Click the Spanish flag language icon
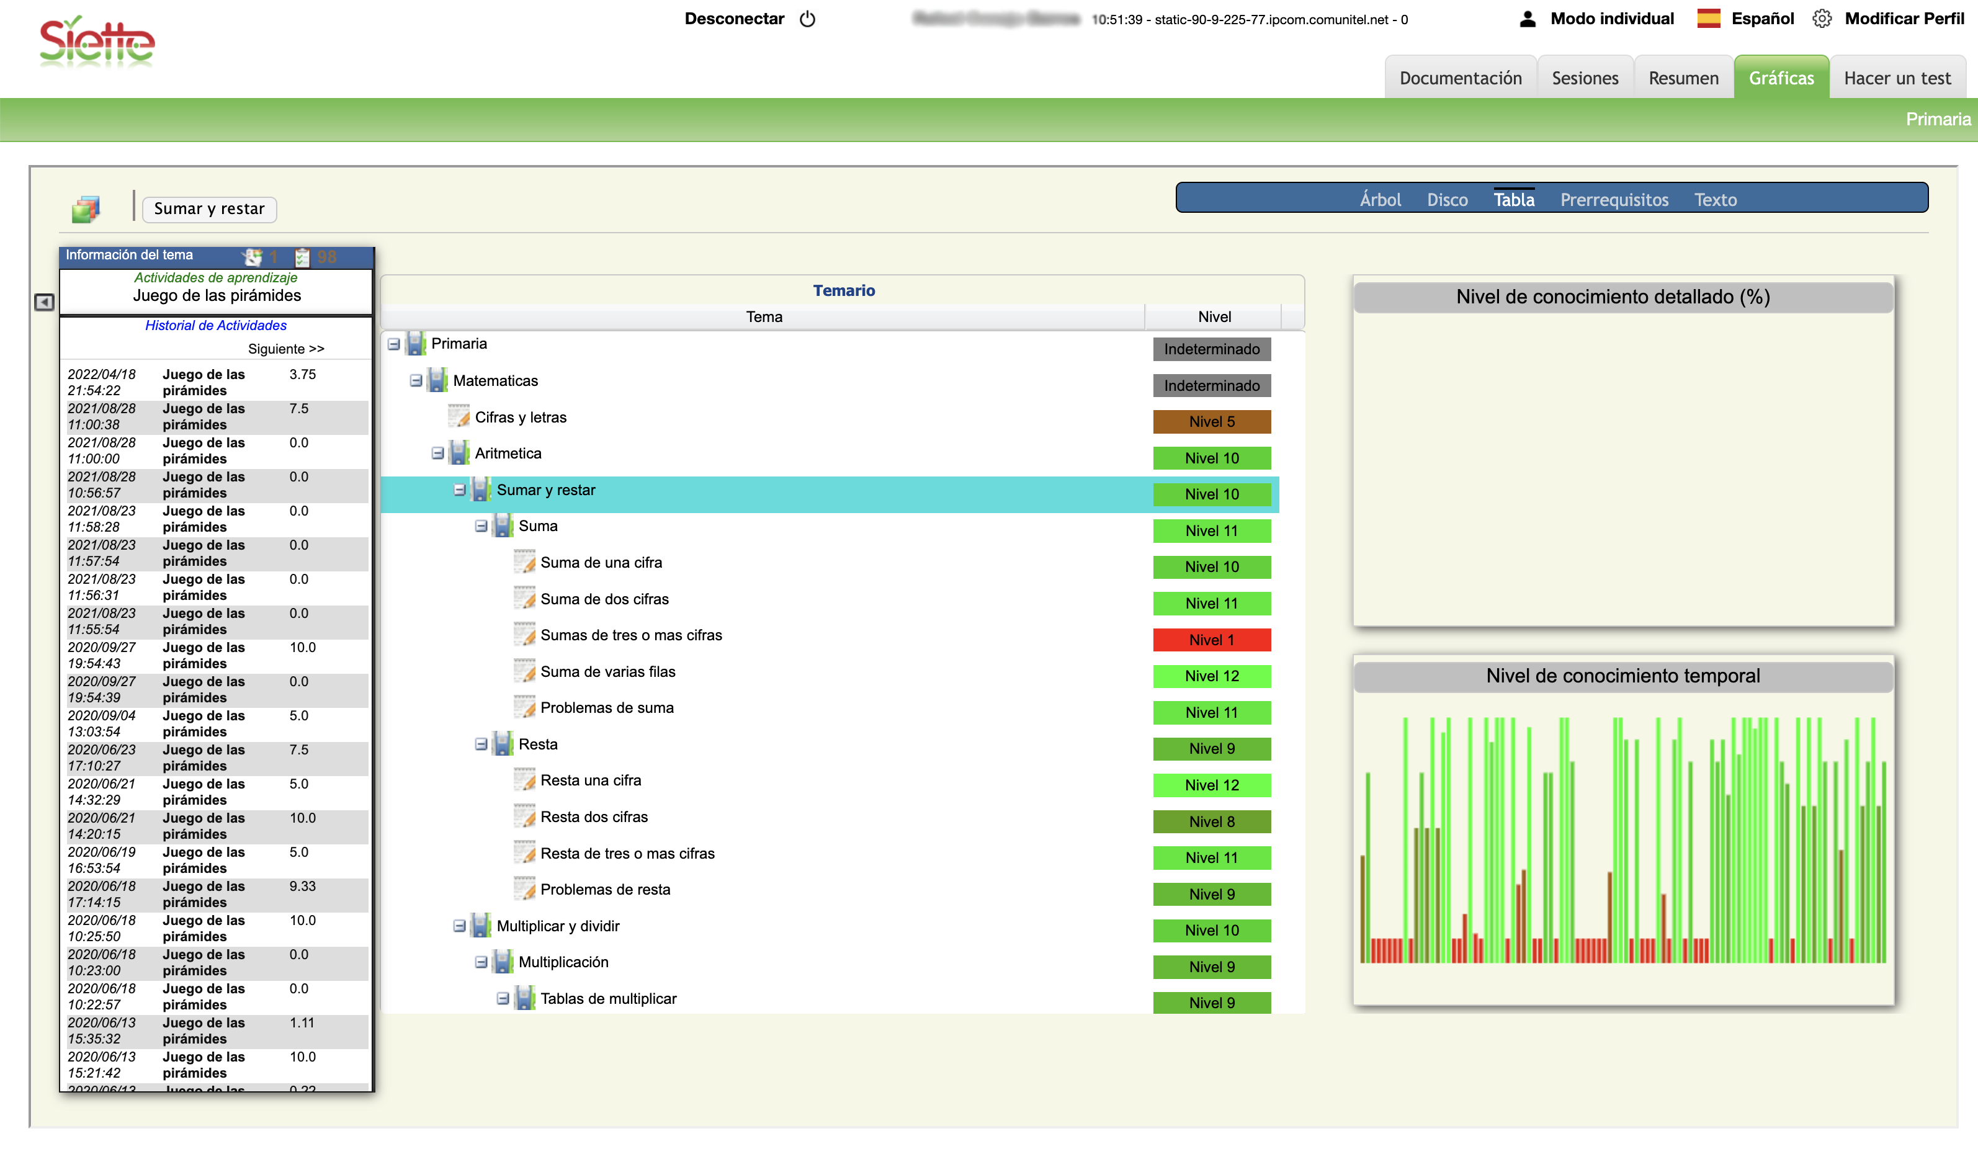 1708,19
